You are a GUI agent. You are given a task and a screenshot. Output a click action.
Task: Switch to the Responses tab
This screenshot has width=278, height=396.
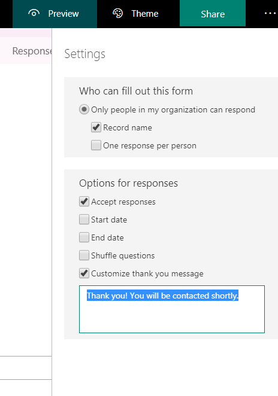pyautogui.click(x=32, y=51)
